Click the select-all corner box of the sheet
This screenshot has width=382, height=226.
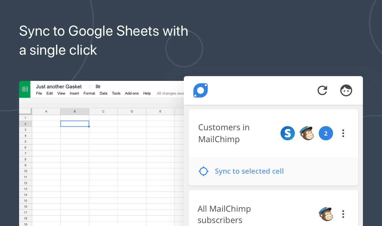coord(25,111)
